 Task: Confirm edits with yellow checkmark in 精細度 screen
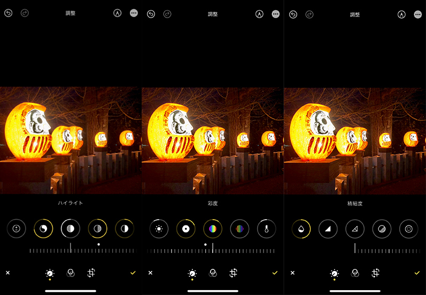tap(417, 273)
